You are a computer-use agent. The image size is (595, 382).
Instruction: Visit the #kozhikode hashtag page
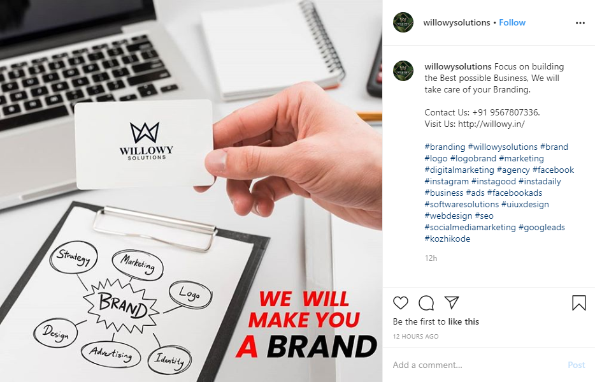coord(447,239)
